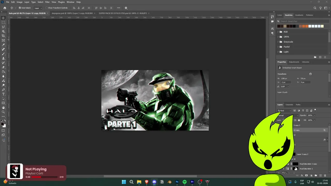
Task: Switch to daysgone.psd document tab
Action: coord(72,13)
